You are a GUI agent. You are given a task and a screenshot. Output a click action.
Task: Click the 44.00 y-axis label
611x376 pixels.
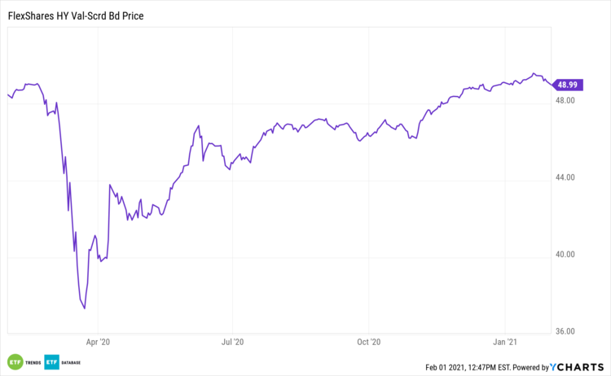[565, 177]
